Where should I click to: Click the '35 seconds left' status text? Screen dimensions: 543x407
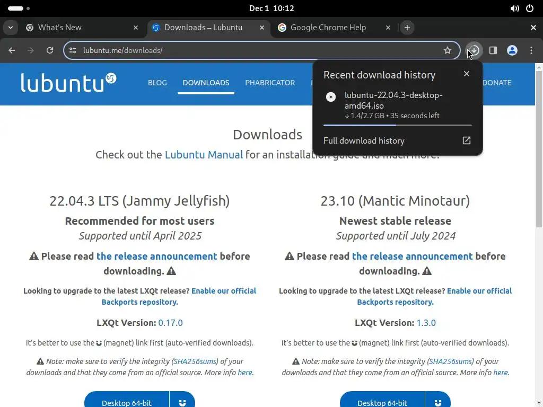point(415,116)
